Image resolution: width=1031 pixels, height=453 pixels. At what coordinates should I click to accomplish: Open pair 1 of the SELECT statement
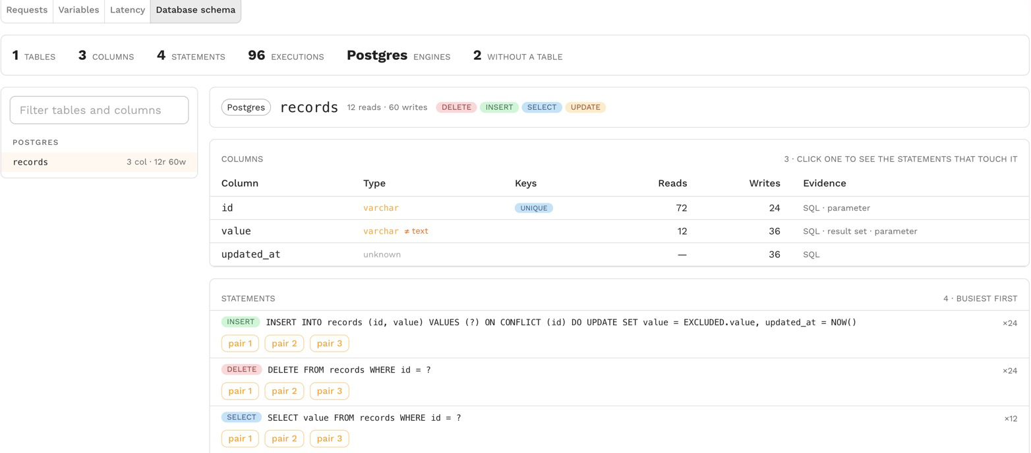tap(239, 439)
